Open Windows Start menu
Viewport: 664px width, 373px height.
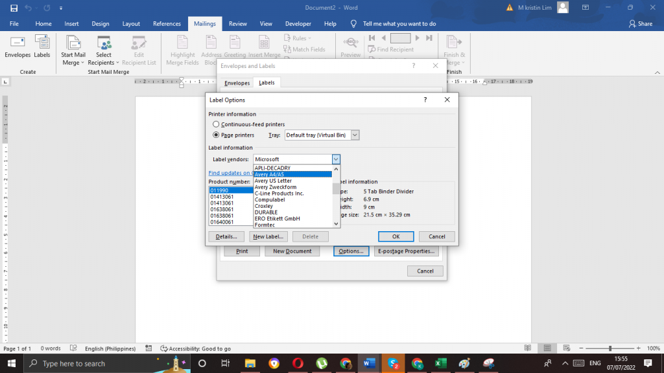click(12, 363)
